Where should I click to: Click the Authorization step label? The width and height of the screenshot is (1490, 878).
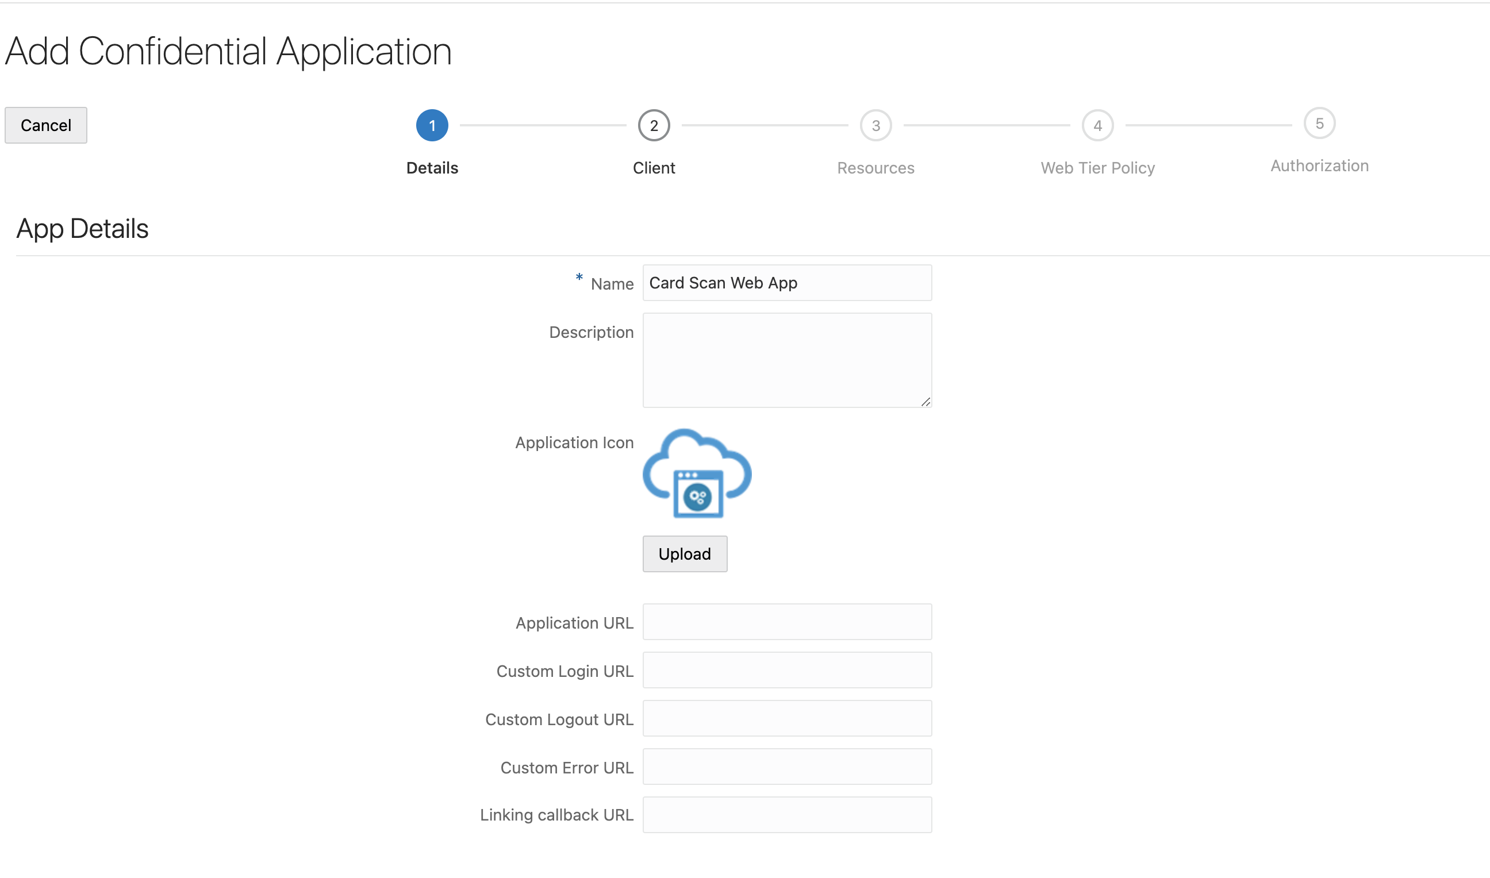1319,165
